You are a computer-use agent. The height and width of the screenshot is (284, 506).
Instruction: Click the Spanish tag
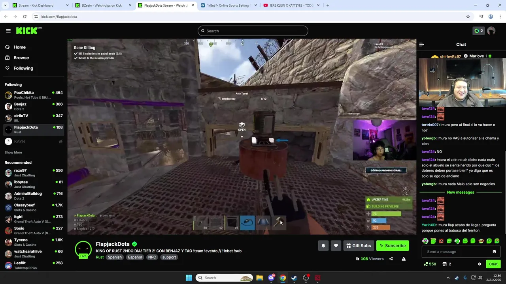(115, 257)
